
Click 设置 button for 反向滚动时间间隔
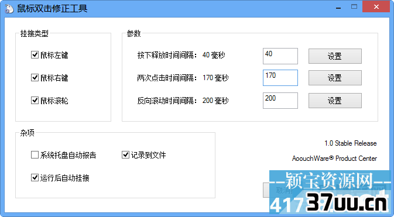pos(335,101)
